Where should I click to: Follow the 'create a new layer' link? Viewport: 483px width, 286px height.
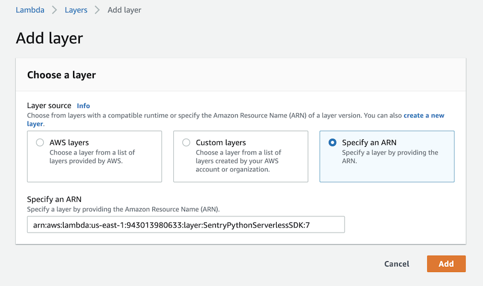423,116
